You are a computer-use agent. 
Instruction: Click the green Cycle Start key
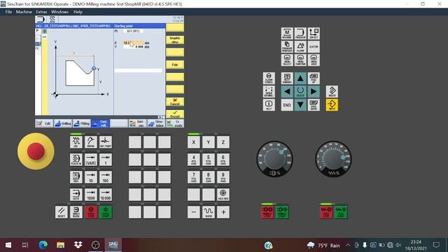coord(106,212)
